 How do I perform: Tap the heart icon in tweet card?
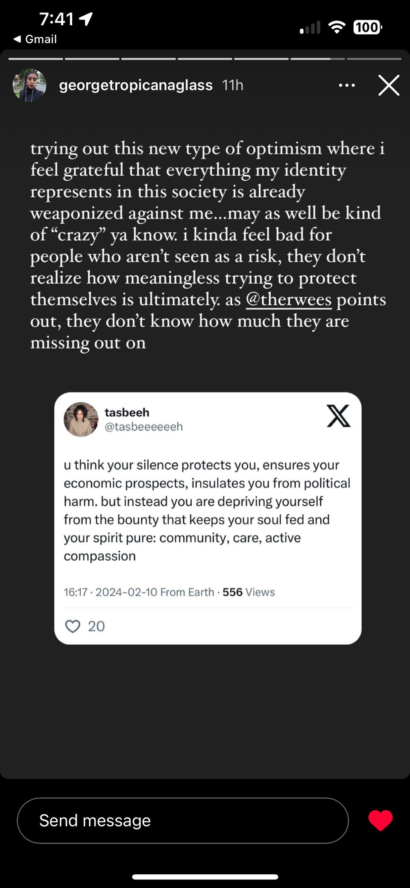(x=73, y=626)
